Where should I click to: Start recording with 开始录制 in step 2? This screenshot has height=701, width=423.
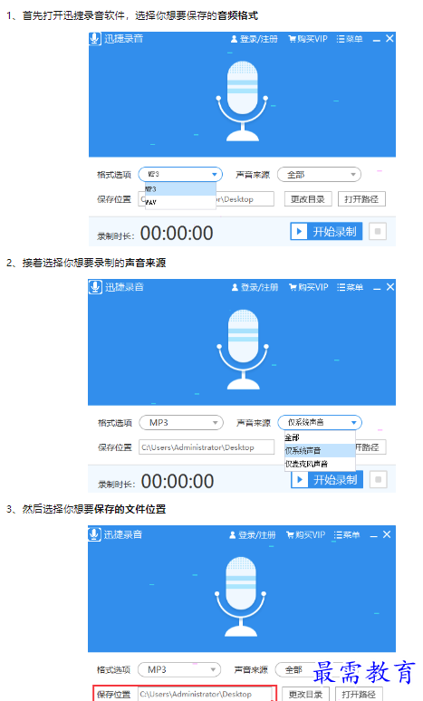327,480
